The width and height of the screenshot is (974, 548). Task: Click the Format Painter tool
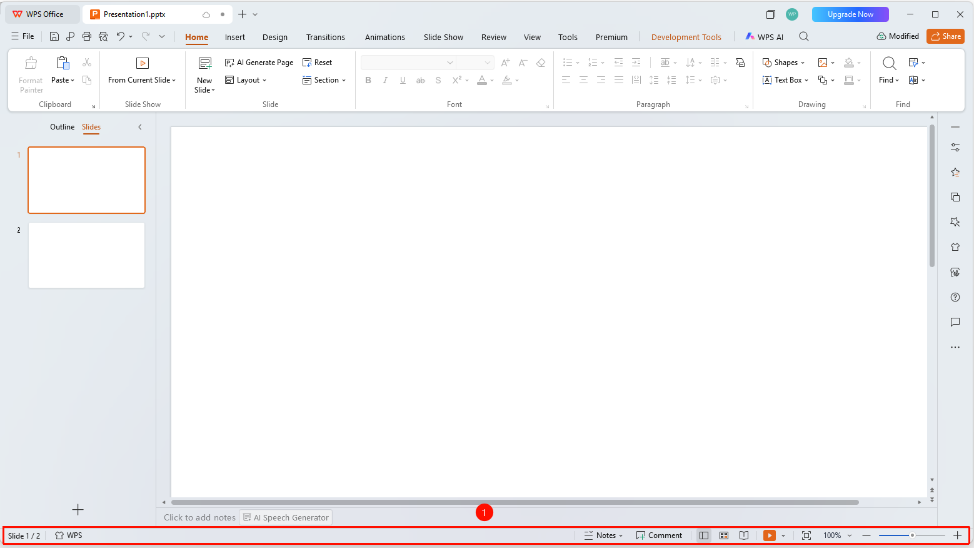tap(31, 74)
